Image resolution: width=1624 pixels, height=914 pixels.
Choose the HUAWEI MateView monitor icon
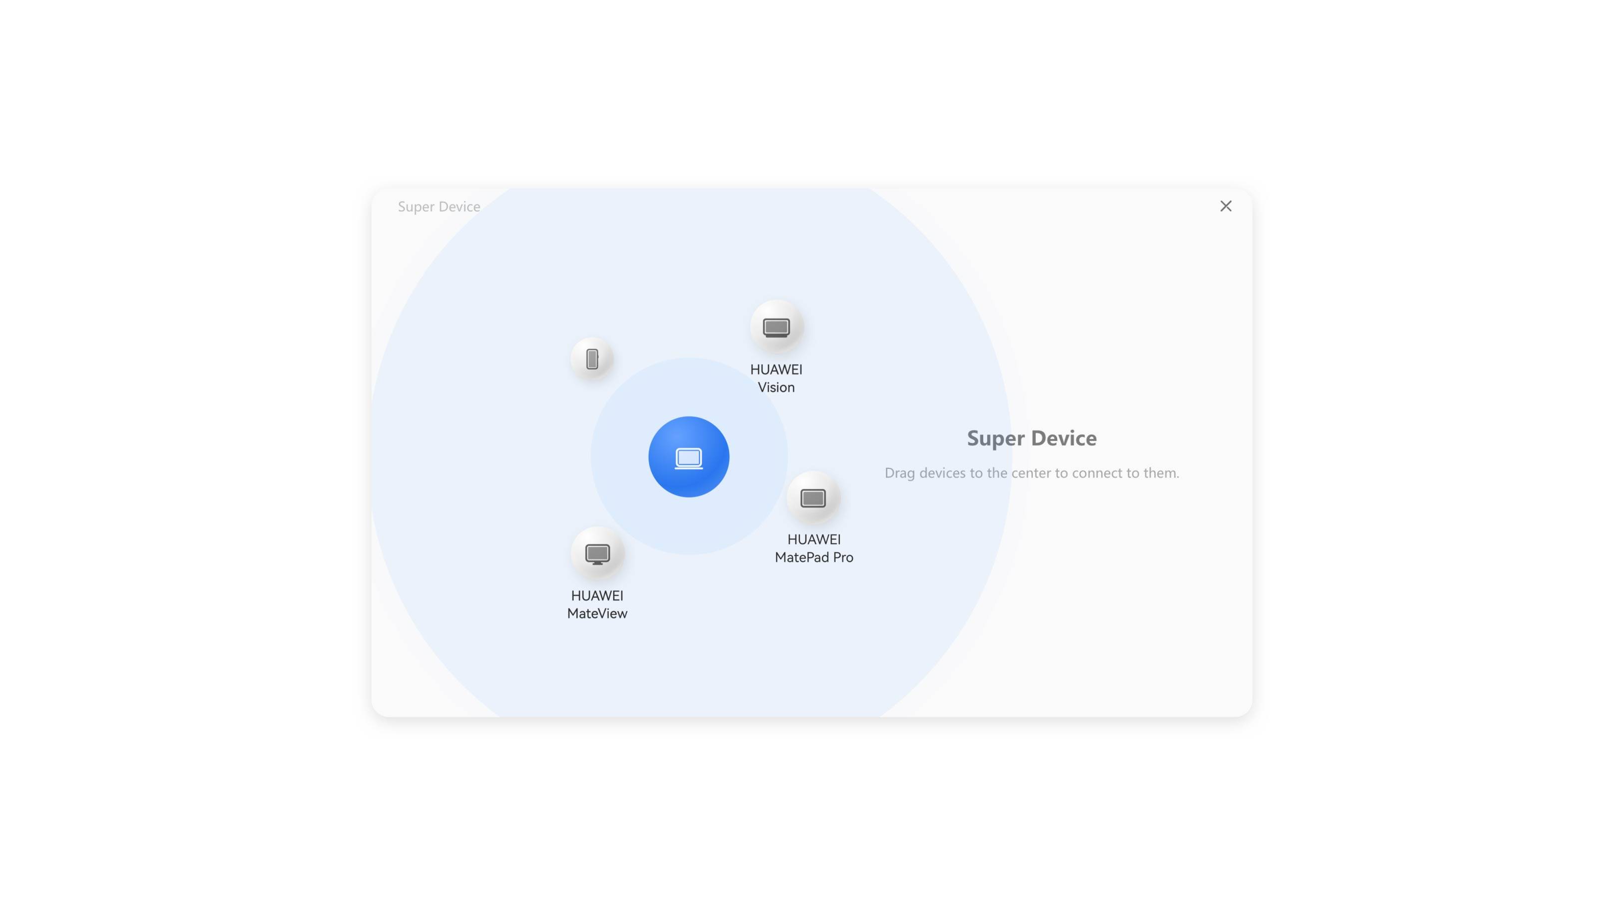pos(597,553)
